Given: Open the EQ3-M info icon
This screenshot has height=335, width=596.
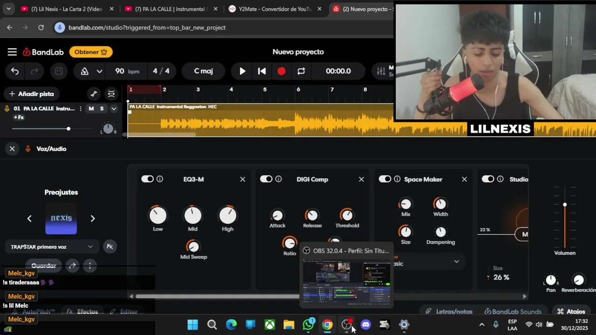Looking at the screenshot, I should click(160, 179).
